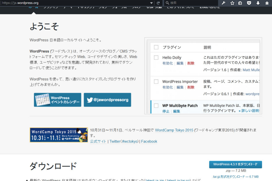Screen dimensions: 272x181
Task: Click the Hello Dolly plugin name
Action: tap(172, 57)
